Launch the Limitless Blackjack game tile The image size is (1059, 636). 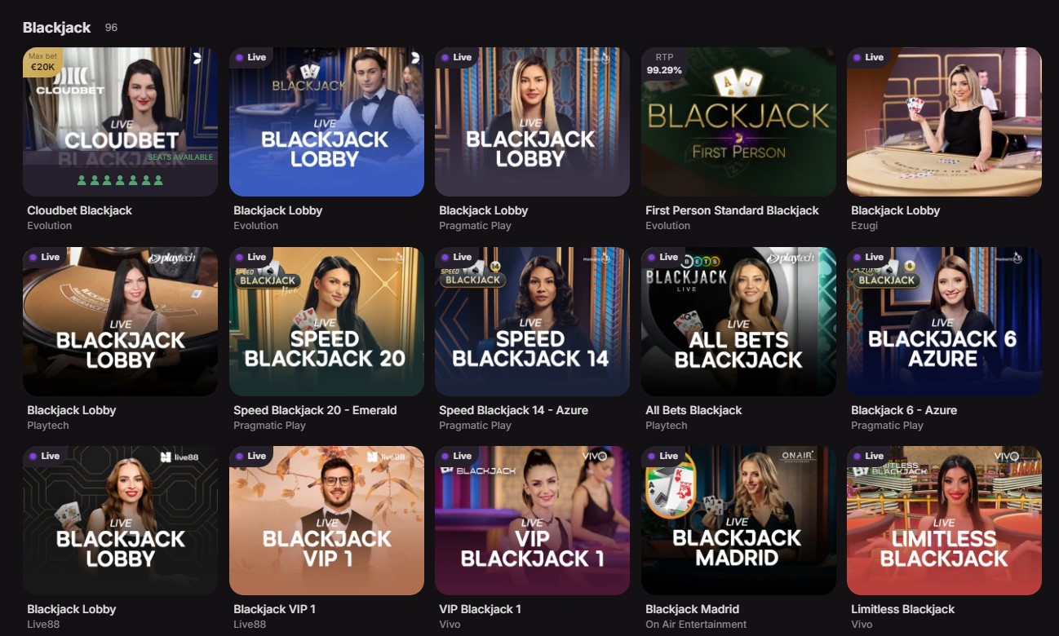point(944,520)
